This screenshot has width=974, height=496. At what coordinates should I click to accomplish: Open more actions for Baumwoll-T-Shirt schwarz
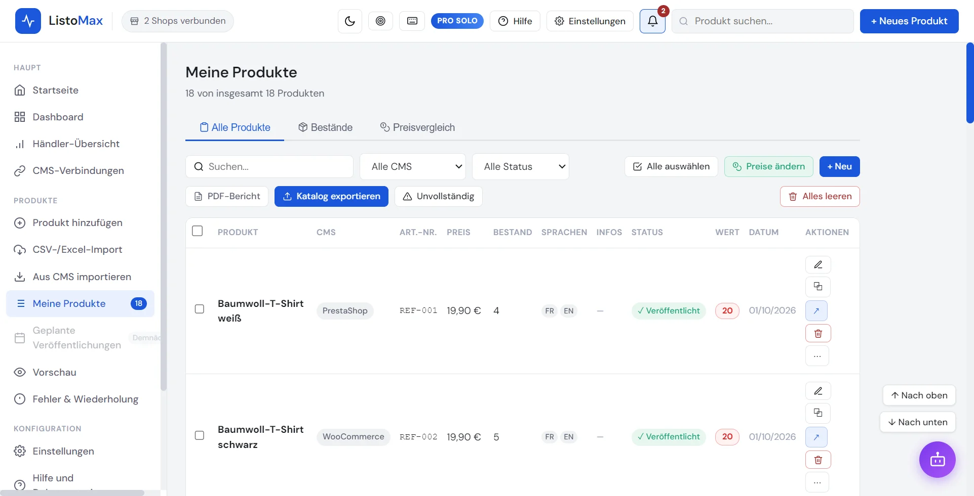click(817, 482)
